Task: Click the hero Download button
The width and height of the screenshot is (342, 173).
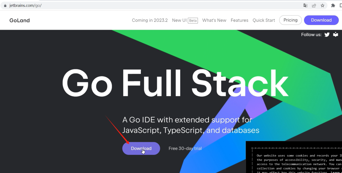Action: click(141, 148)
